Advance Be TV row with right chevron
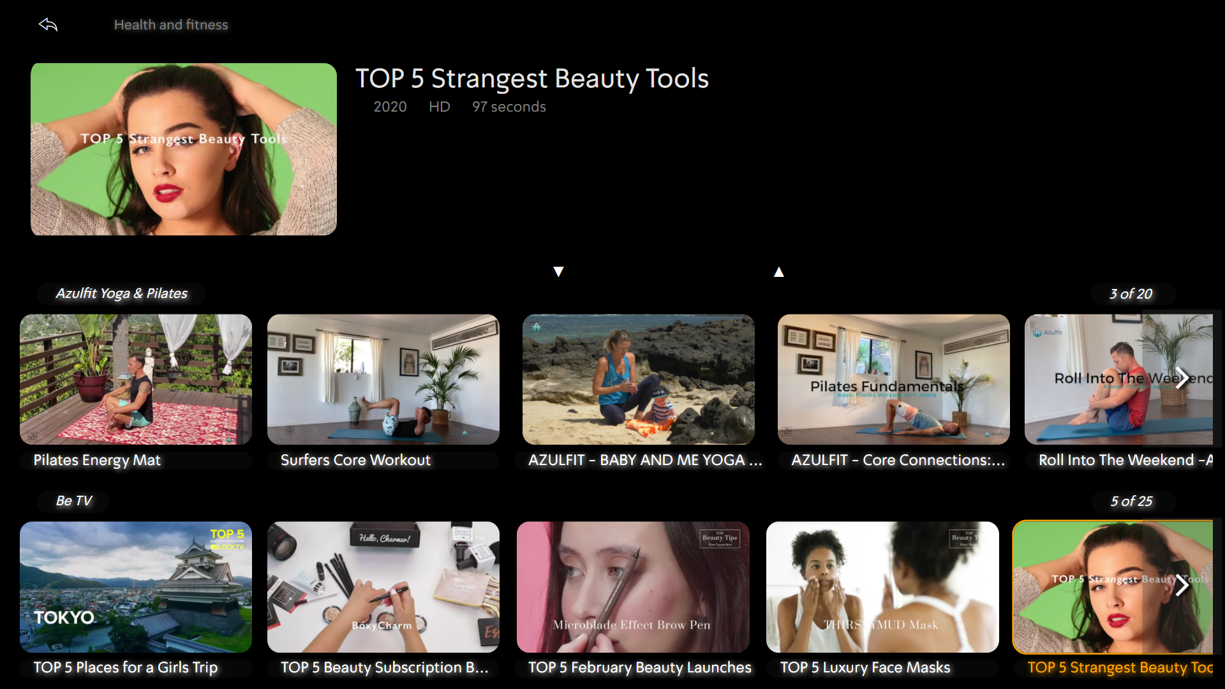Screen dimensions: 1225x689 (x=1182, y=585)
